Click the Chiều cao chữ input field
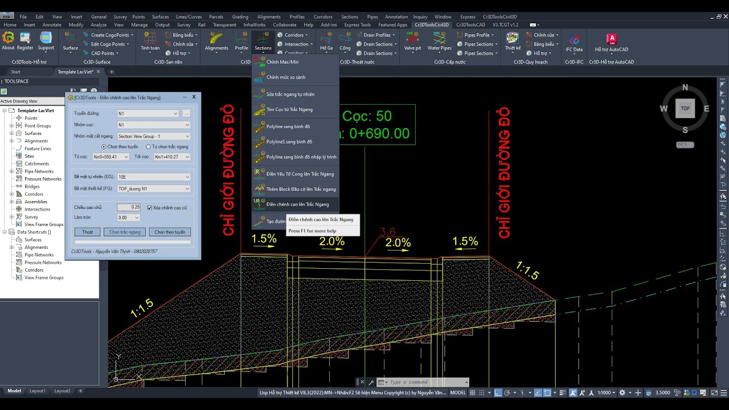The image size is (729, 410). [129, 207]
